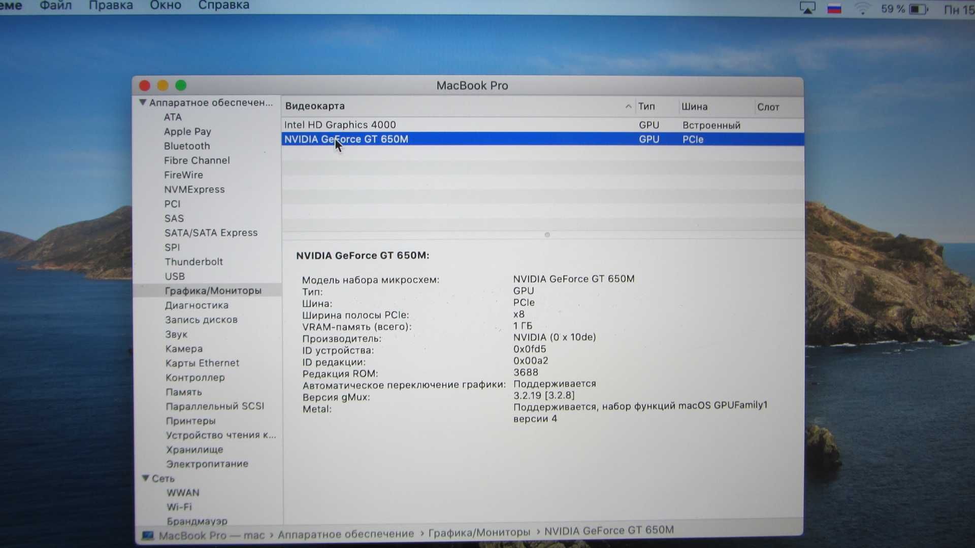The height and width of the screenshot is (548, 975).
Task: Select Брандмауэр under Сеть
Action: pyautogui.click(x=197, y=521)
